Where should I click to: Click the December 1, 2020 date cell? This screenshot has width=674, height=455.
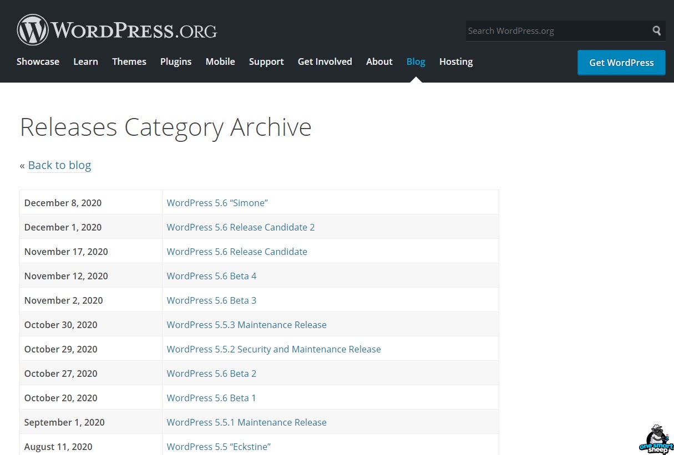(x=91, y=227)
